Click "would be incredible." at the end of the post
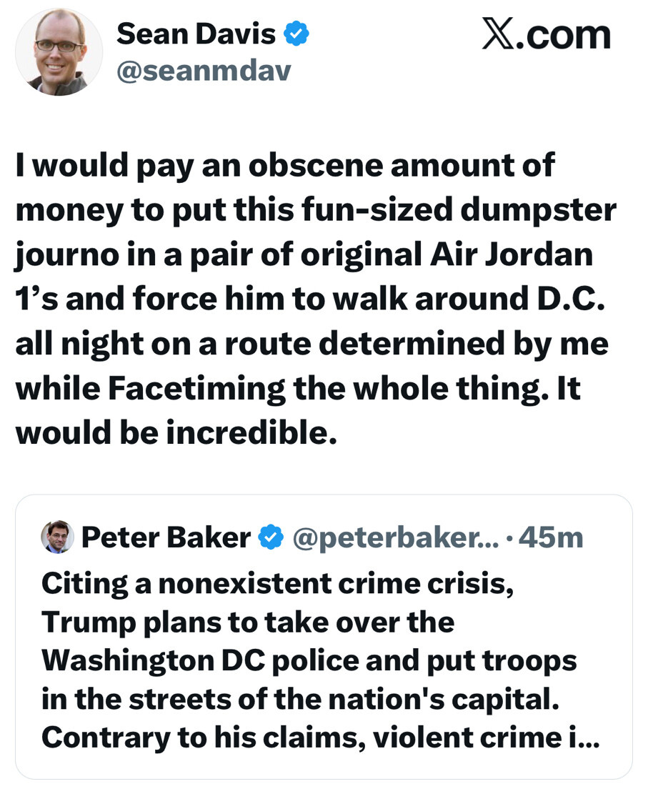This screenshot has width=648, height=809. click(x=175, y=433)
